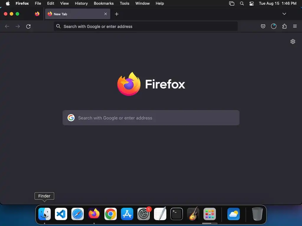Viewport: 302px width, 226px height.
Task: Open Stage Manager menu bar icon
Action: coord(232,4)
